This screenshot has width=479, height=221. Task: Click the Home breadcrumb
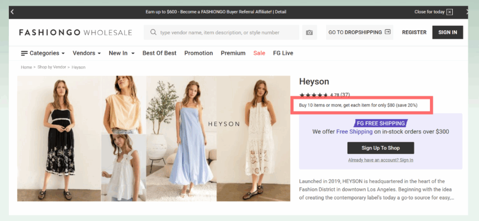click(x=26, y=67)
